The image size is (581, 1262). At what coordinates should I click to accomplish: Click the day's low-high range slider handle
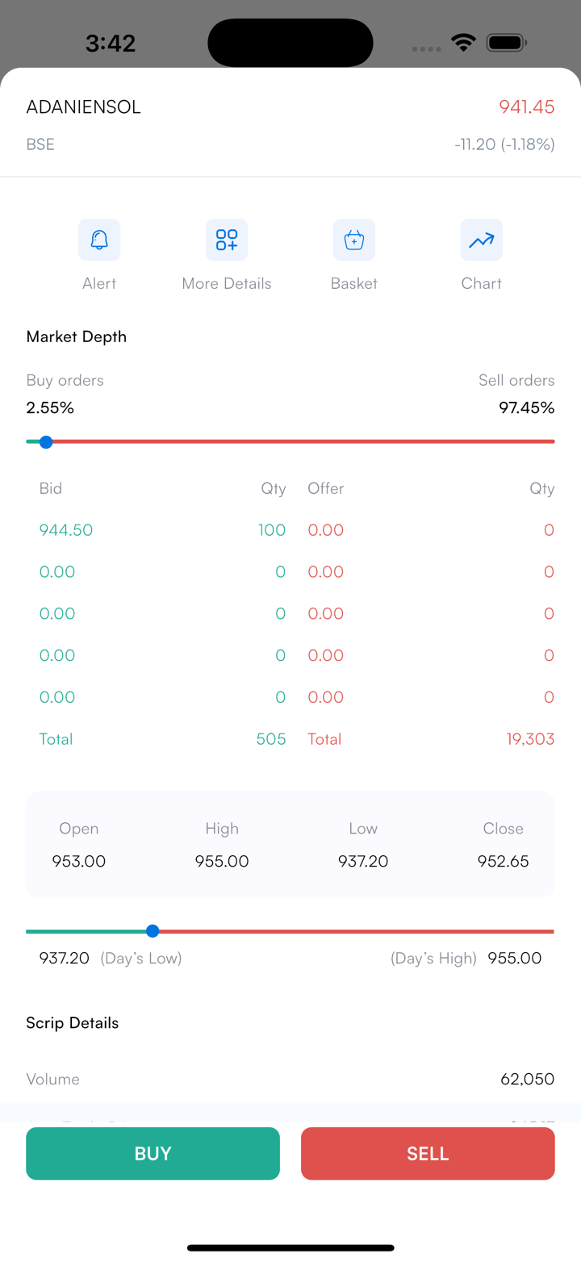(x=153, y=931)
